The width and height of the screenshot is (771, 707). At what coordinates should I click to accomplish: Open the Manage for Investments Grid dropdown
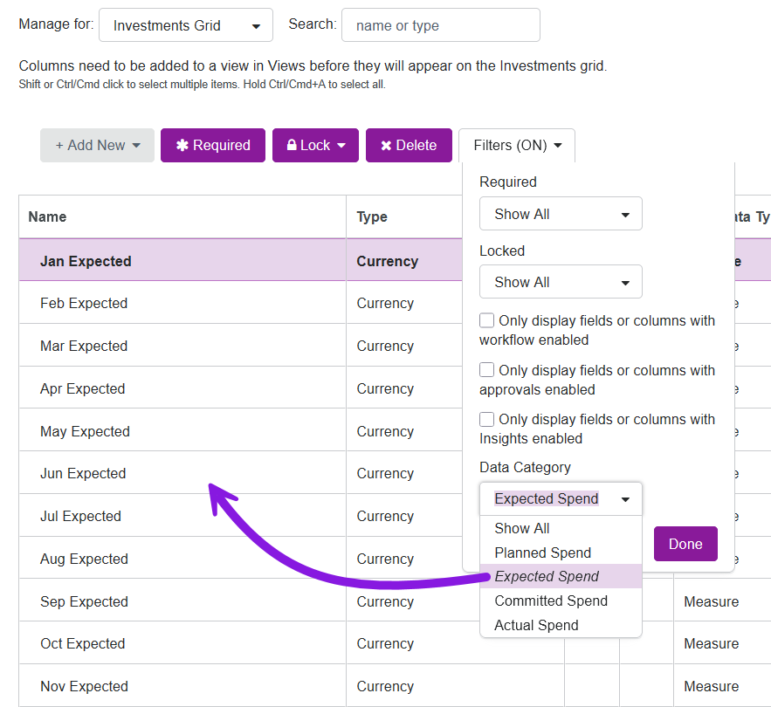tap(186, 25)
